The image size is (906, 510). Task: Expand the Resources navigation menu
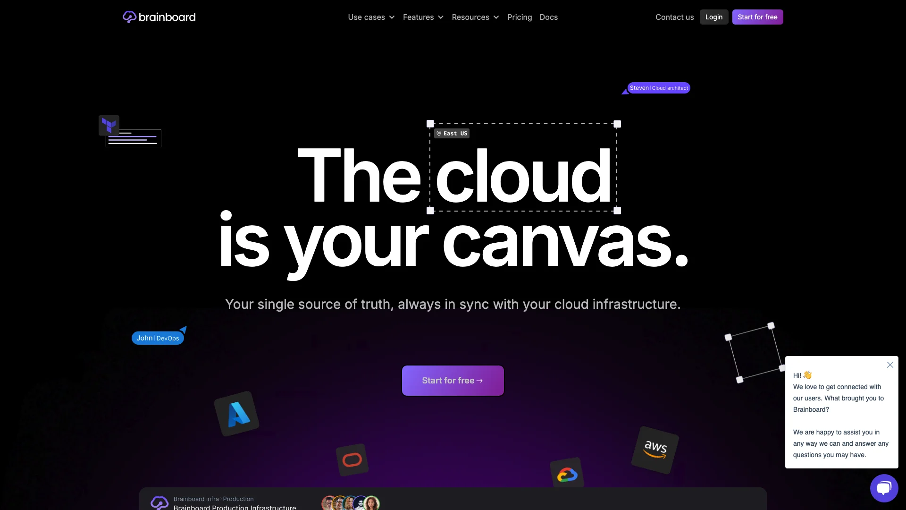coord(475,17)
